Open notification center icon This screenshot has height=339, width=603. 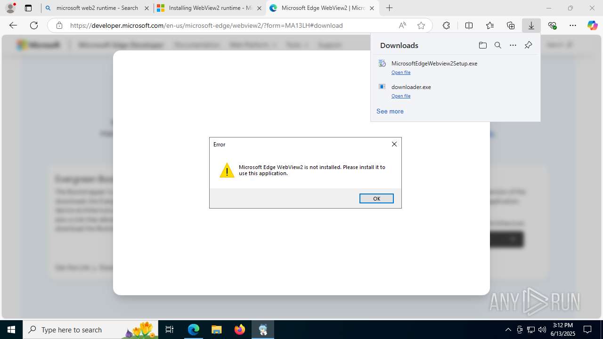click(587, 330)
